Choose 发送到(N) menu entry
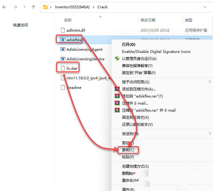Screen dimensions: 213x191 (x=130, y=134)
